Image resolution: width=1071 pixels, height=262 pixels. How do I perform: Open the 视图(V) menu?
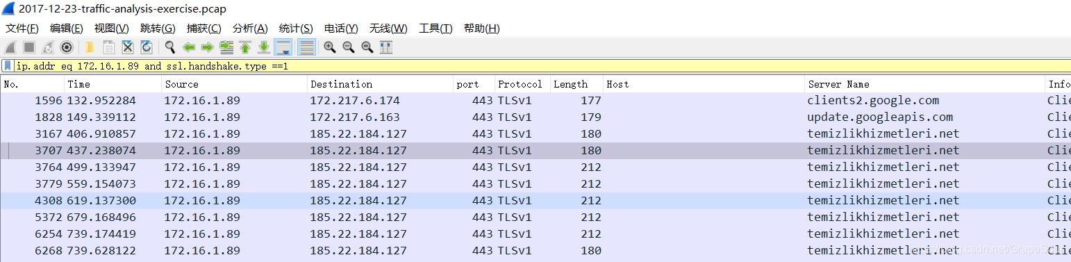(x=112, y=28)
